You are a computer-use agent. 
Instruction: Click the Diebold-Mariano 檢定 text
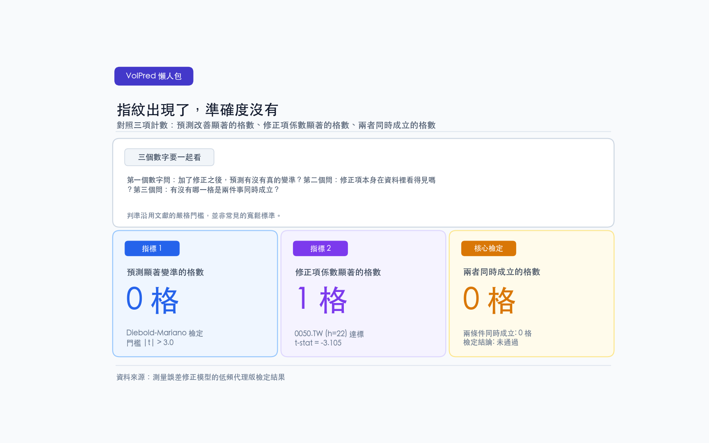[x=164, y=333]
